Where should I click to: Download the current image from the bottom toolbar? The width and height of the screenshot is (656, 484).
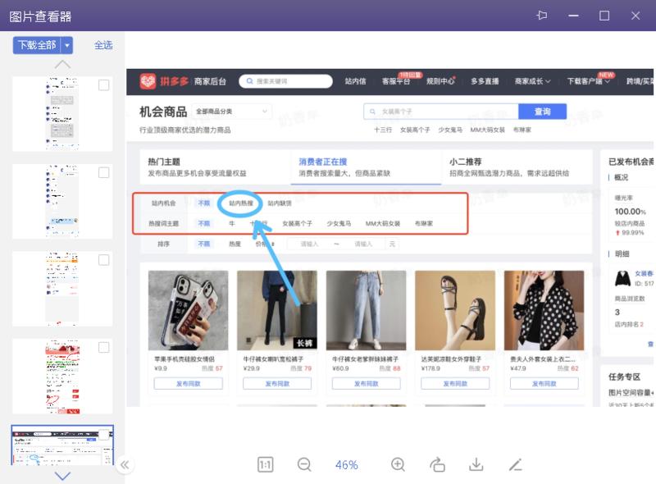pos(476,465)
